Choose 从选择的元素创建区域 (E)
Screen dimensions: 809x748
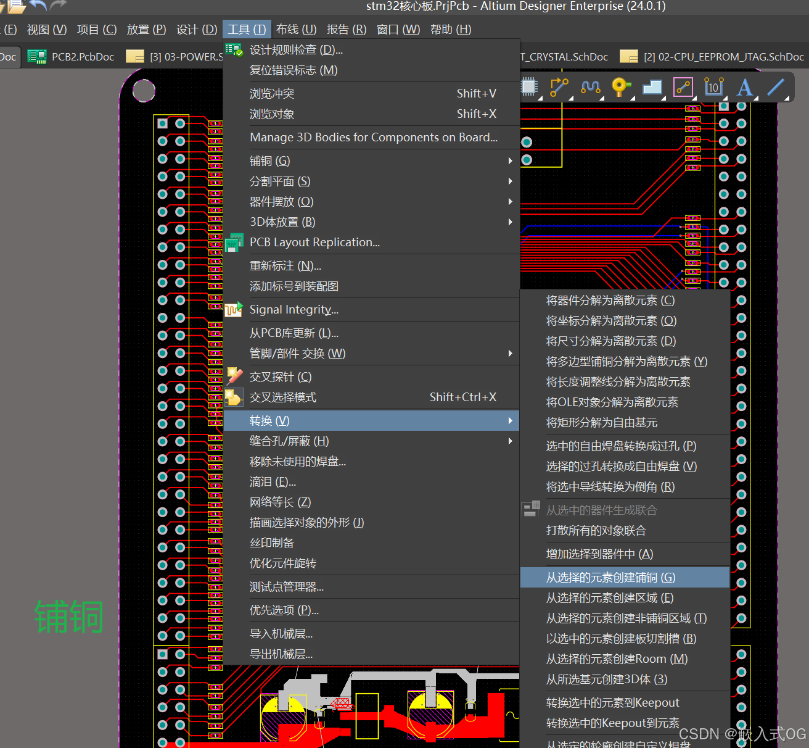click(625, 597)
